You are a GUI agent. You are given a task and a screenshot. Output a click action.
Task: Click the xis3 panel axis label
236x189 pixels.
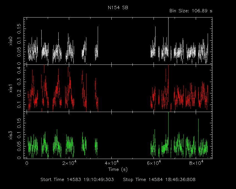(x=11, y=135)
